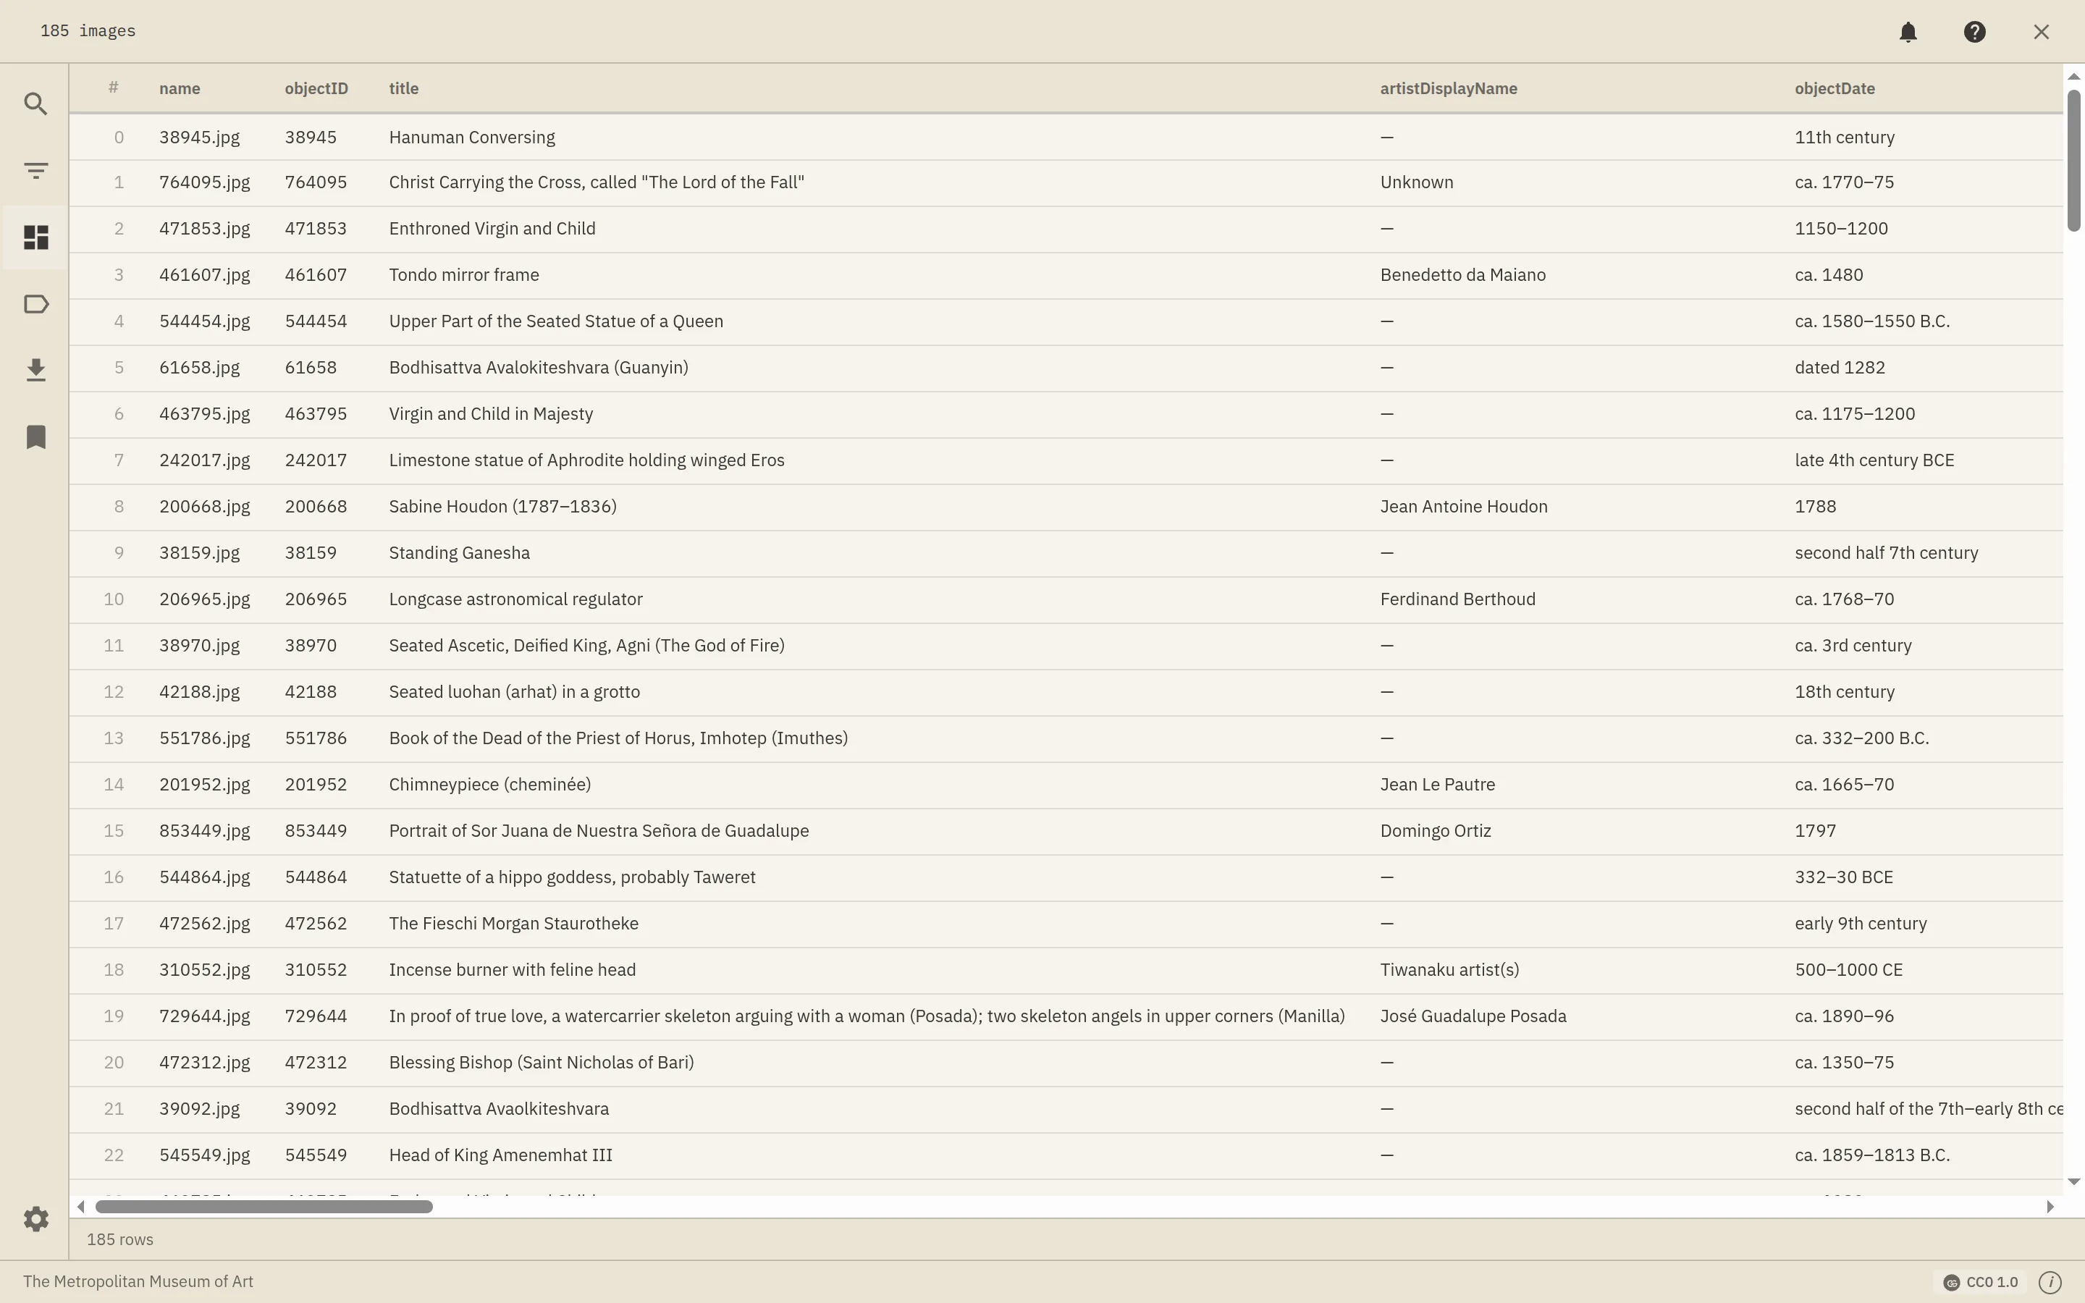Click The Fieschi Morgan Staurotheke title
Image resolution: width=2085 pixels, height=1303 pixels.
tap(513, 924)
